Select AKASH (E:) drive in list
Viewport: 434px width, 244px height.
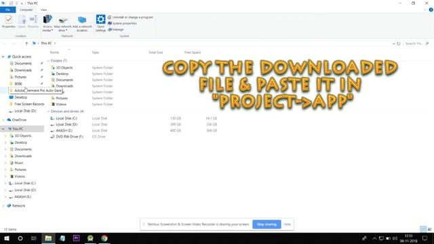click(64, 131)
